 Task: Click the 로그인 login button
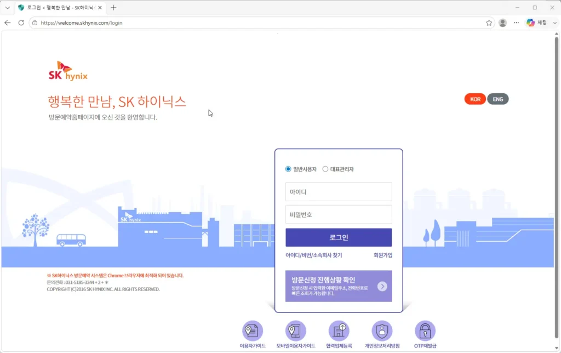339,237
